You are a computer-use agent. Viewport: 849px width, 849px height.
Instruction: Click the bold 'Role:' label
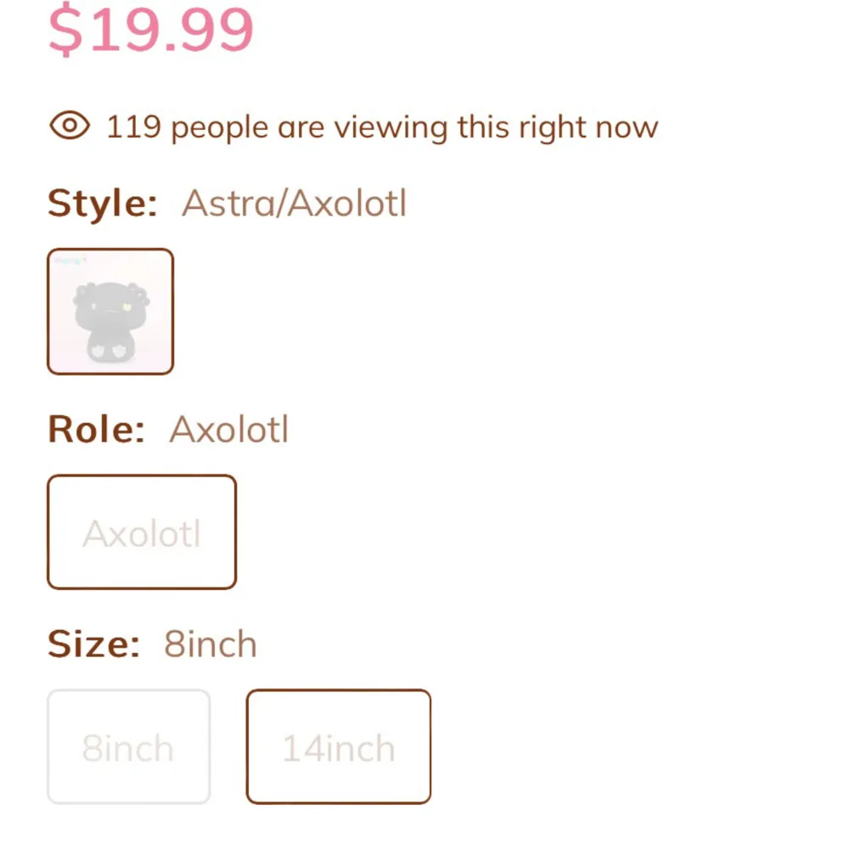[97, 430]
